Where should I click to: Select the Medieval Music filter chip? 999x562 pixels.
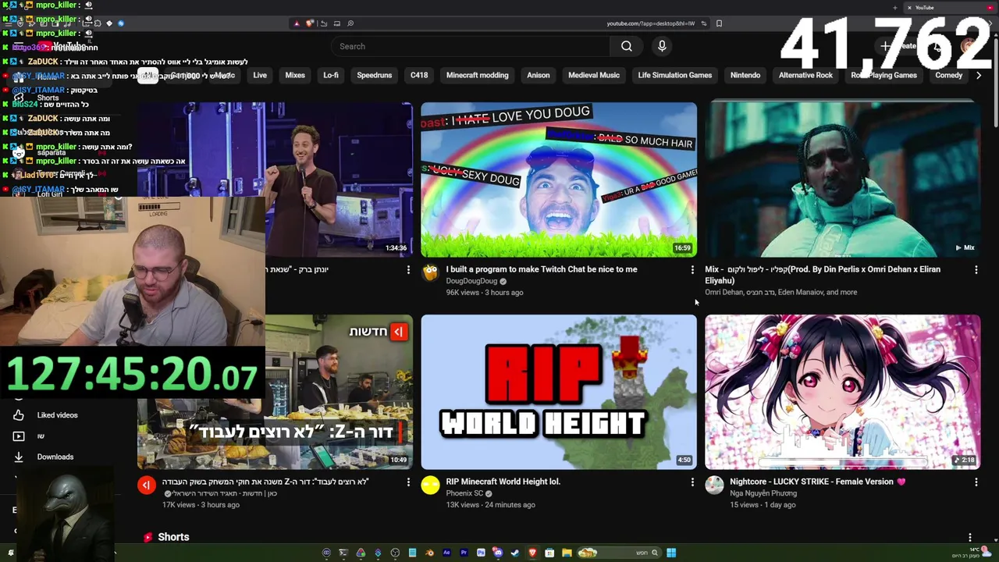(594, 75)
